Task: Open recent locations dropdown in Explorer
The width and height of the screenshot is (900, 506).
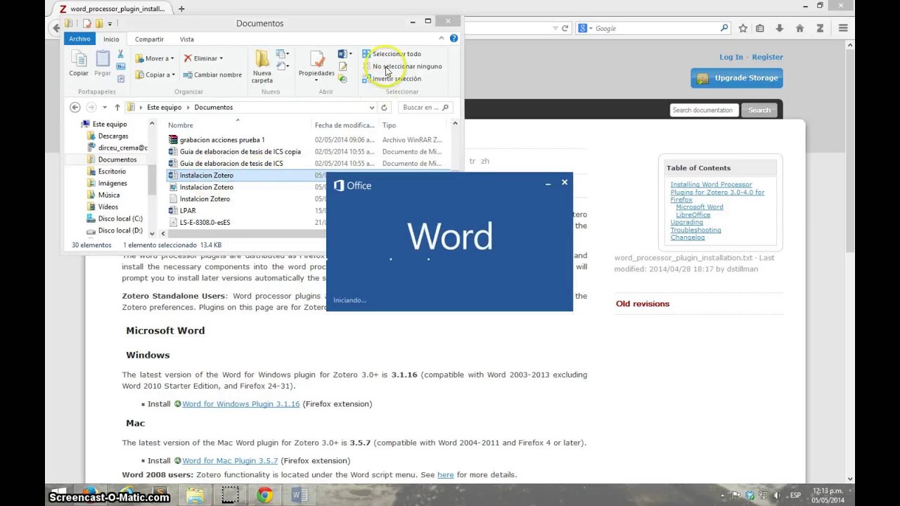Action: pyautogui.click(x=105, y=108)
